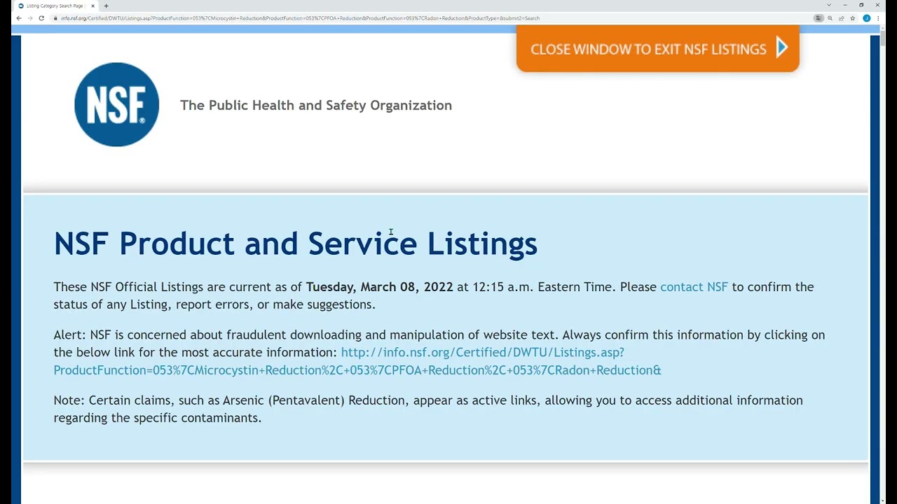The height and width of the screenshot is (504, 897).
Task: Share this page icon
Action: tap(841, 18)
